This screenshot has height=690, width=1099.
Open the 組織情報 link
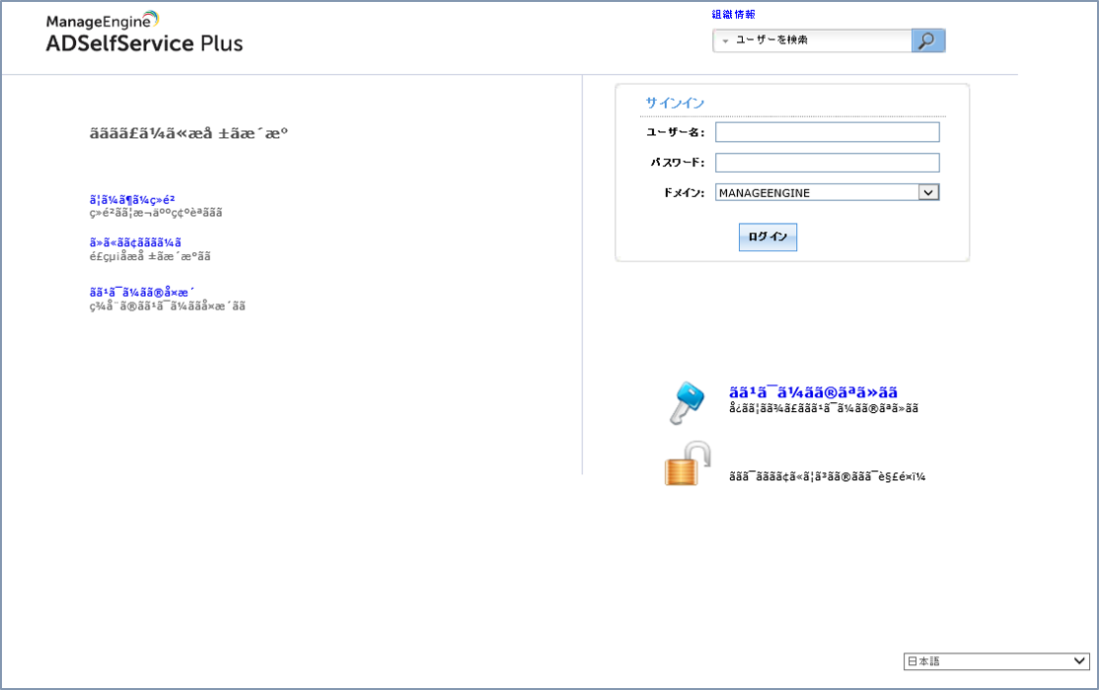point(733,15)
